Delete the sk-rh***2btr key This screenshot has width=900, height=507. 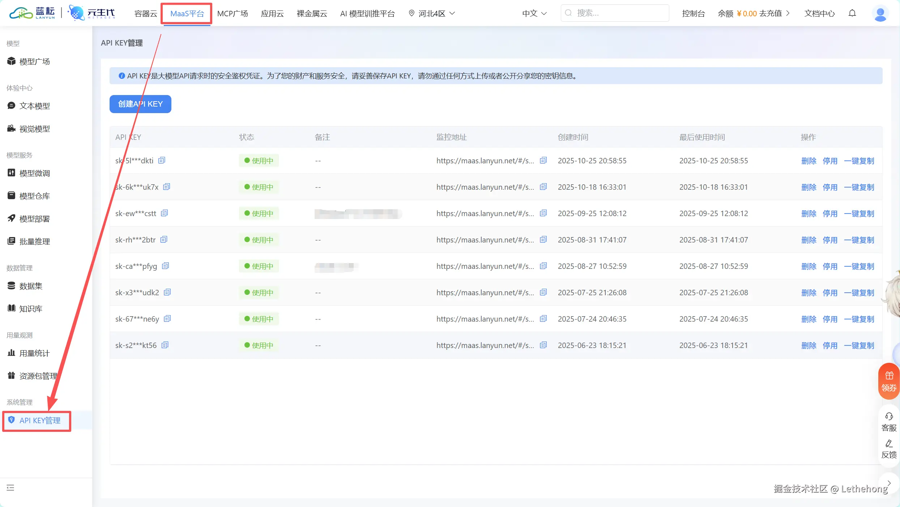809,240
